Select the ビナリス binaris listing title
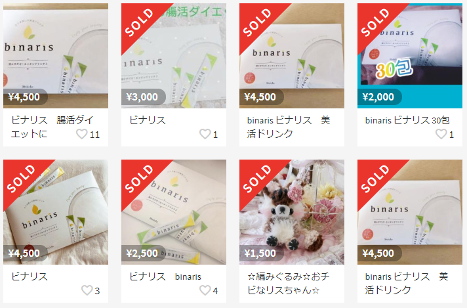The image size is (467, 308). (165, 276)
